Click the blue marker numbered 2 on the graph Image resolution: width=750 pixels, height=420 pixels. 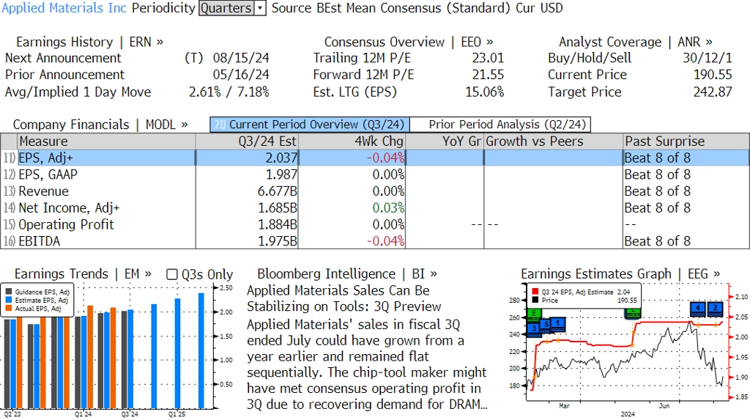pos(715,309)
